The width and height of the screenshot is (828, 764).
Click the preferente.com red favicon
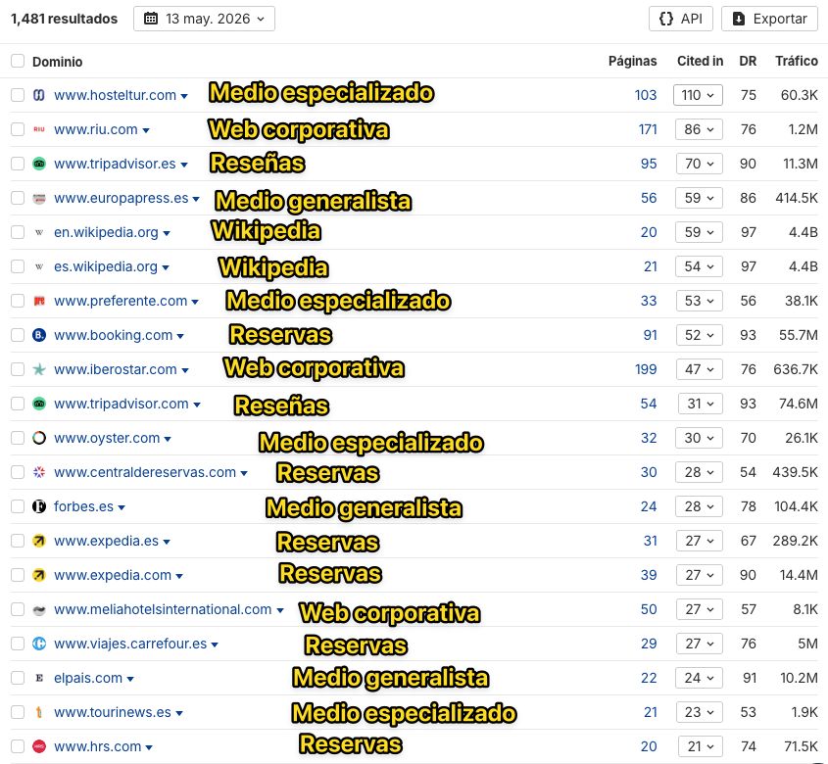[39, 301]
